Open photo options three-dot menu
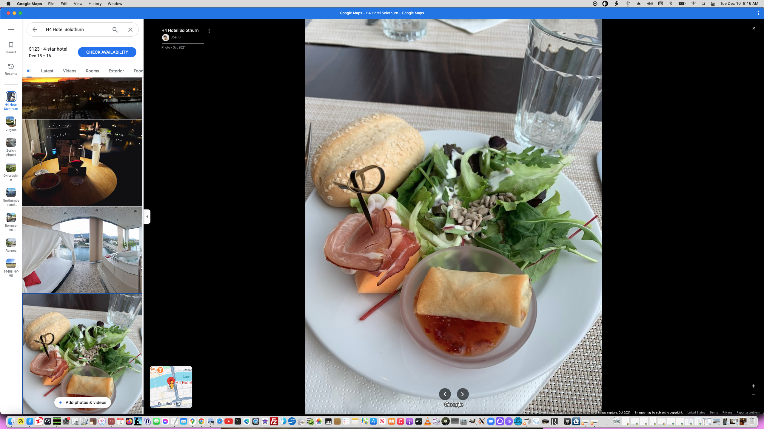 209,31
